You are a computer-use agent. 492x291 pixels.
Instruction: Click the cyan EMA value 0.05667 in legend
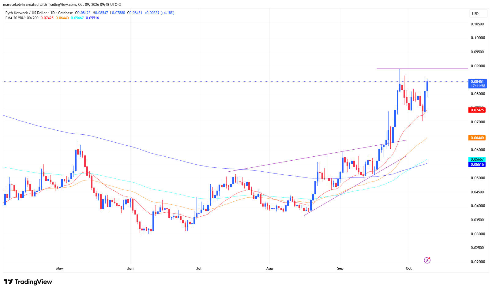(x=77, y=18)
